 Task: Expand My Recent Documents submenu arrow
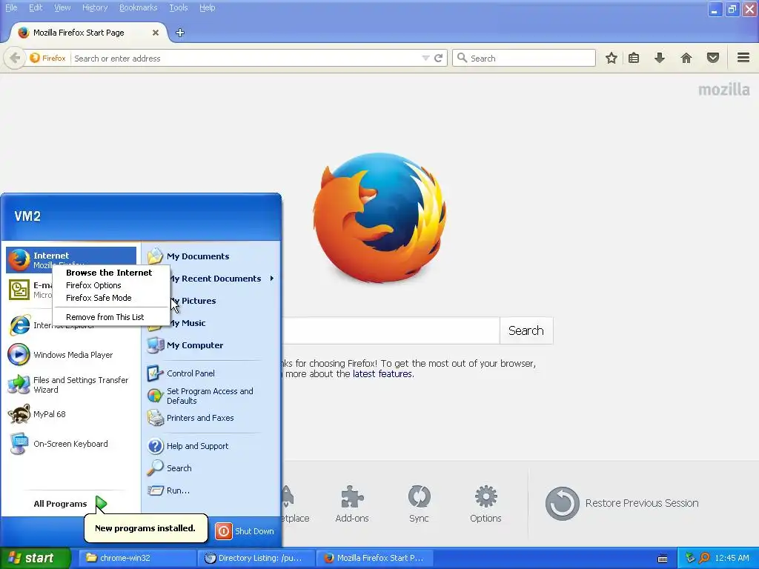tap(272, 279)
